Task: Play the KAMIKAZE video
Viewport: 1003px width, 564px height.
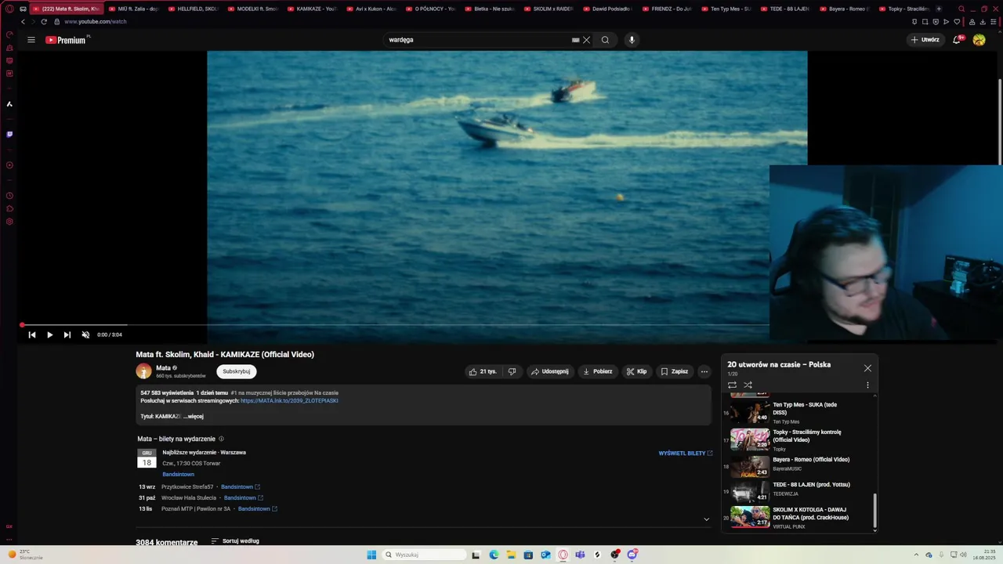Action: (x=49, y=334)
